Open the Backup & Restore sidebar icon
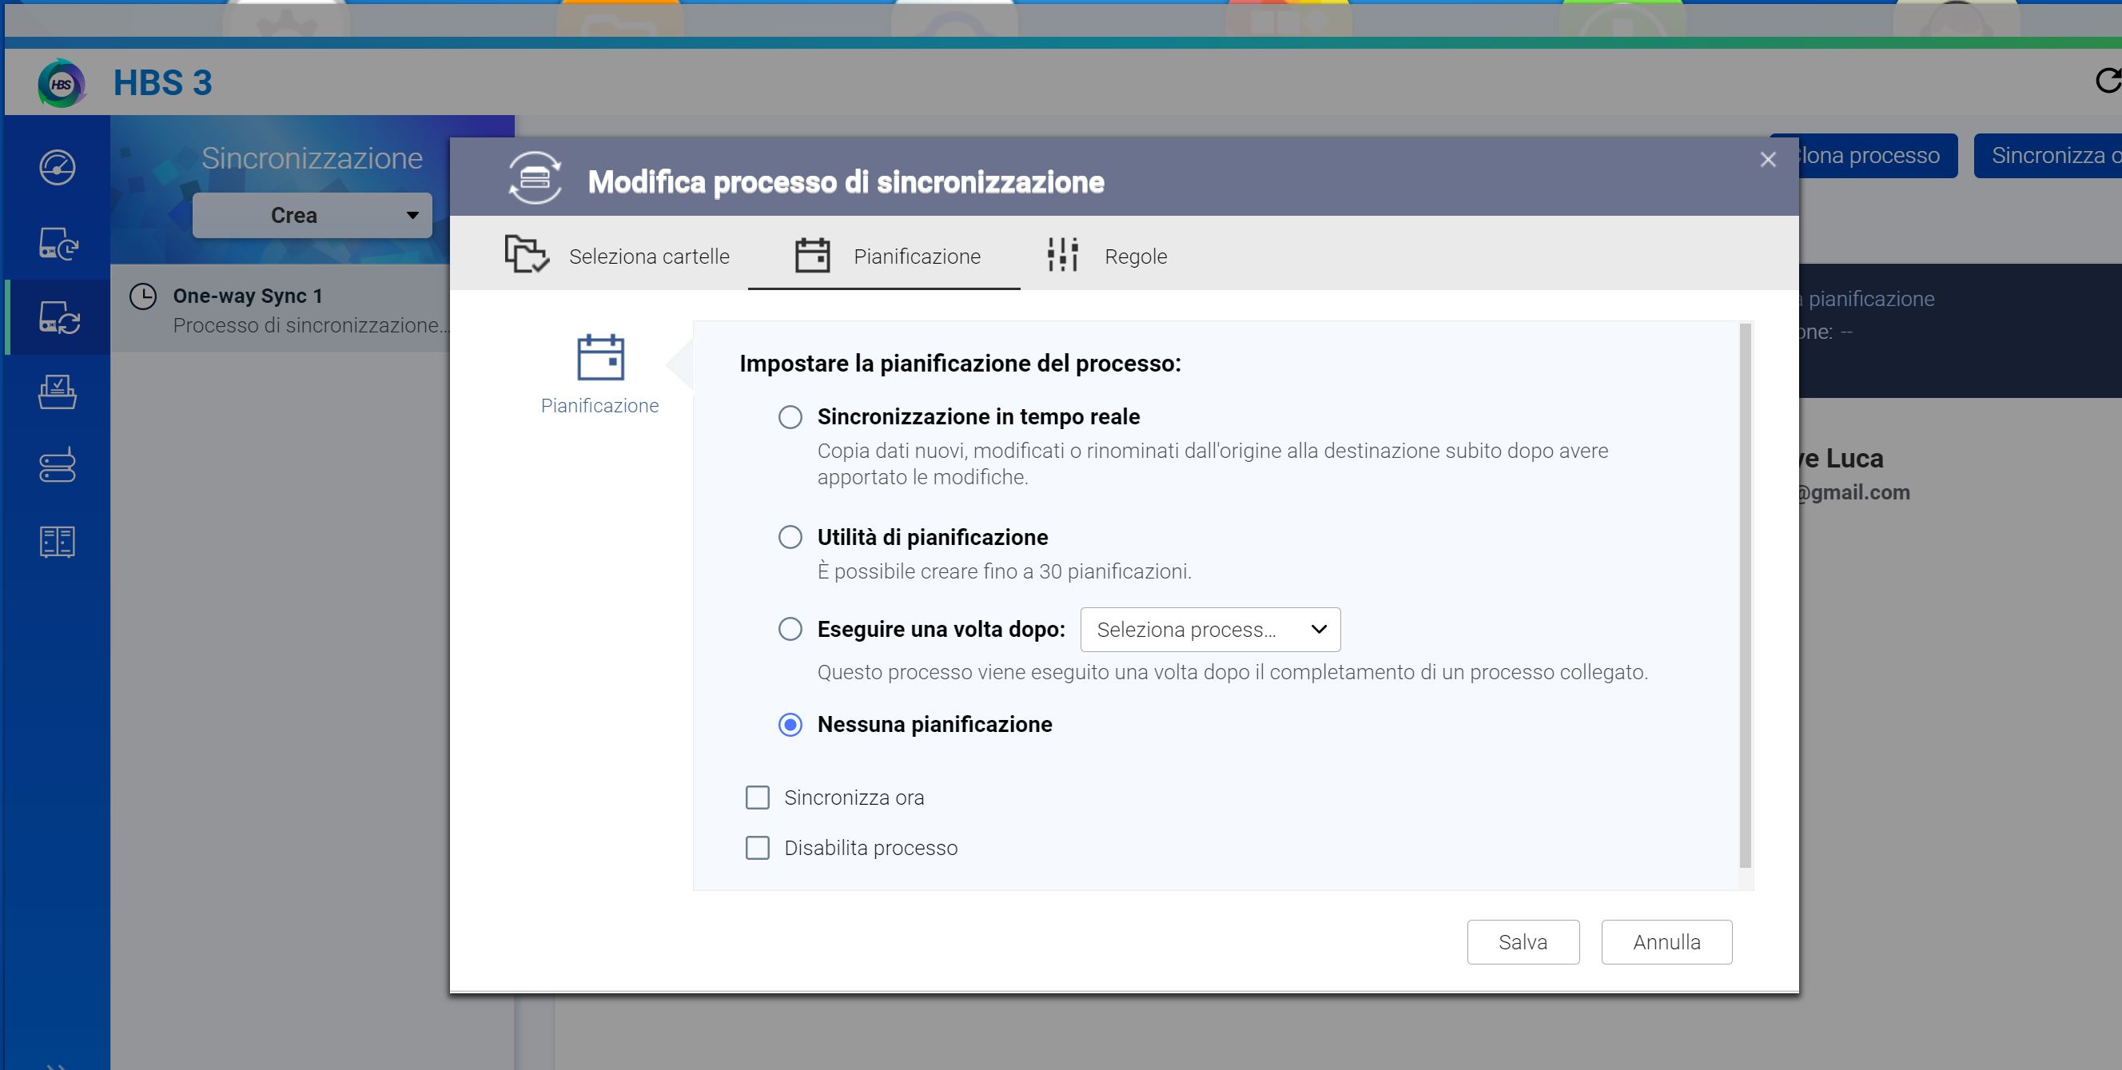Screen dimensions: 2122x1070 [58, 244]
